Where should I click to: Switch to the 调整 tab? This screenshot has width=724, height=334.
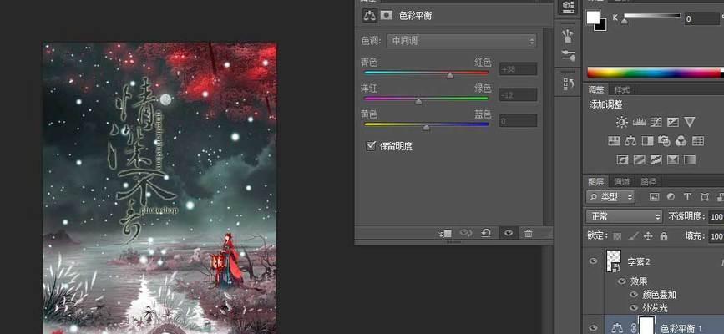coord(595,89)
